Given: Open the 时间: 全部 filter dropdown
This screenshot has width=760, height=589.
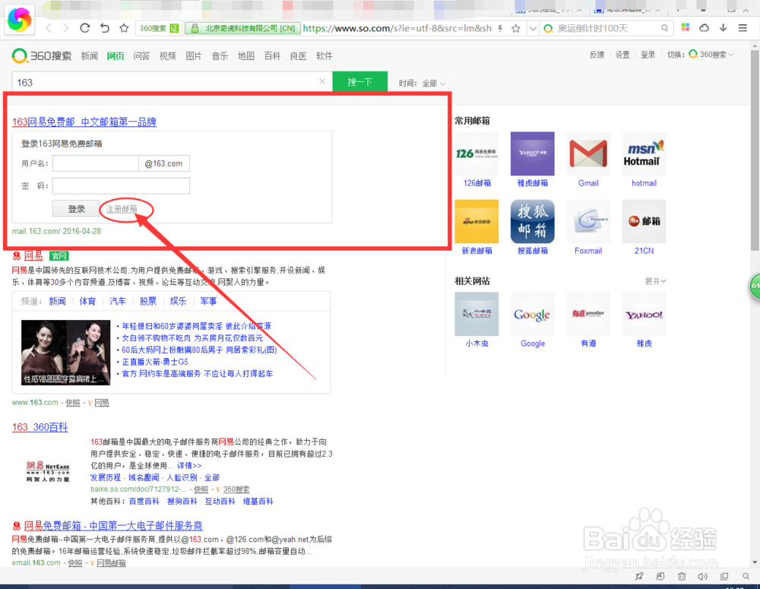Looking at the screenshot, I should 422,84.
